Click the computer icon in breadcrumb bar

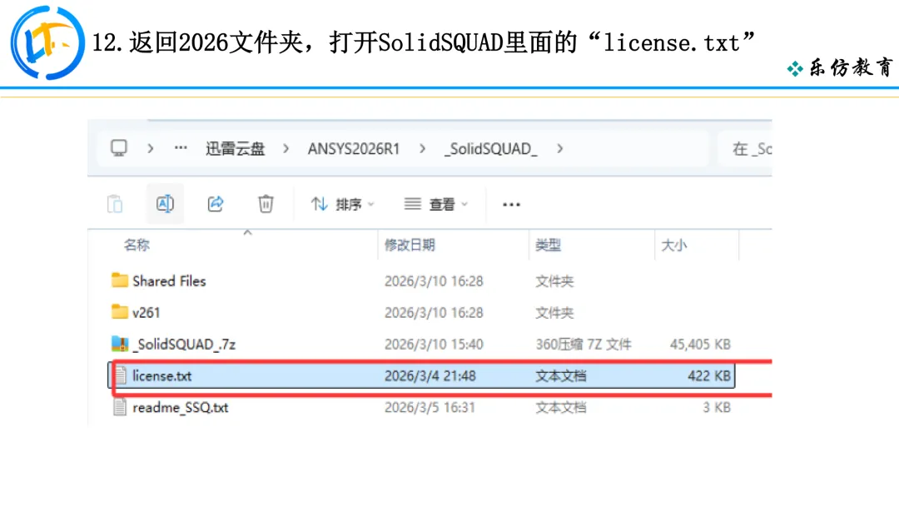click(119, 148)
